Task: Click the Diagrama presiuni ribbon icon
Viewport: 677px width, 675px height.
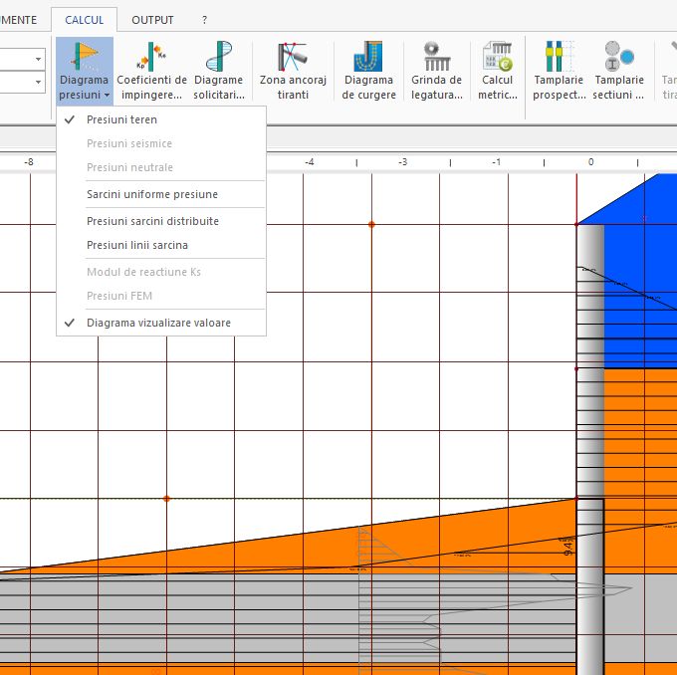Action: [x=85, y=58]
